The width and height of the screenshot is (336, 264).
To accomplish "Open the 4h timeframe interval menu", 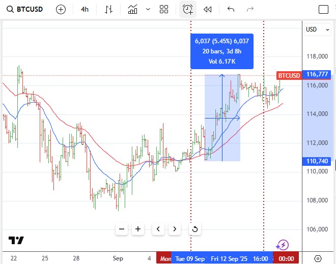I will click(85, 10).
